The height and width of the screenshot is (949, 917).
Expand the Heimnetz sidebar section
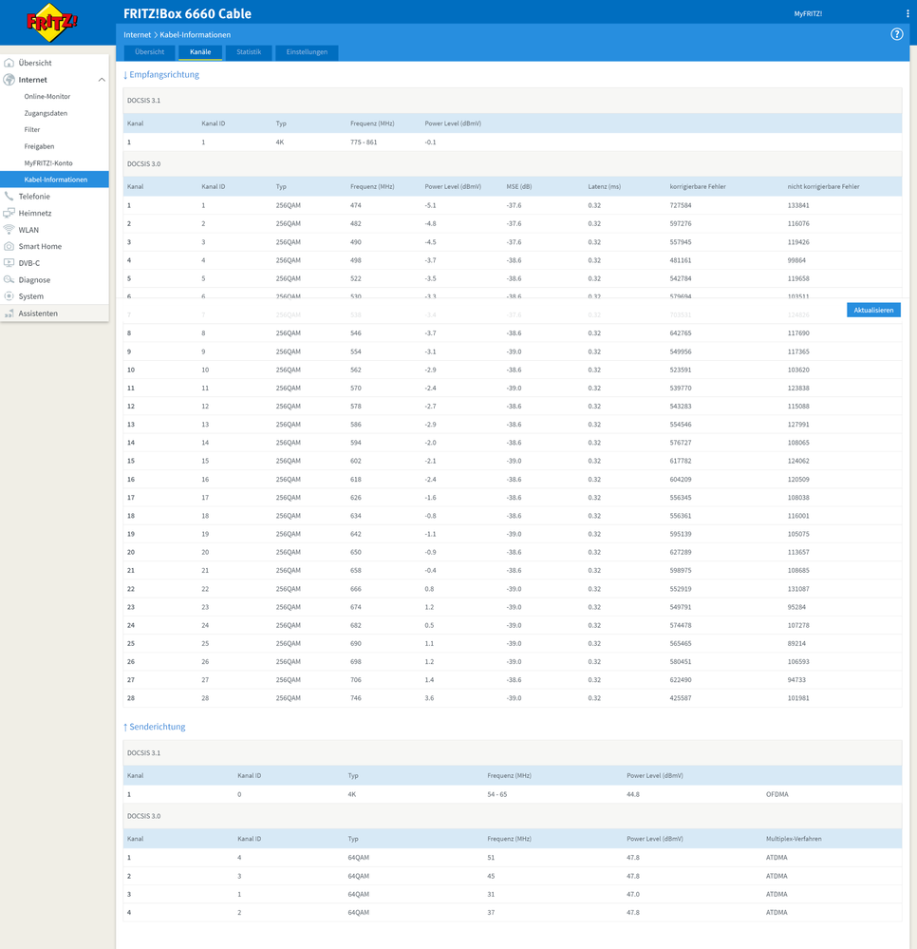click(35, 214)
